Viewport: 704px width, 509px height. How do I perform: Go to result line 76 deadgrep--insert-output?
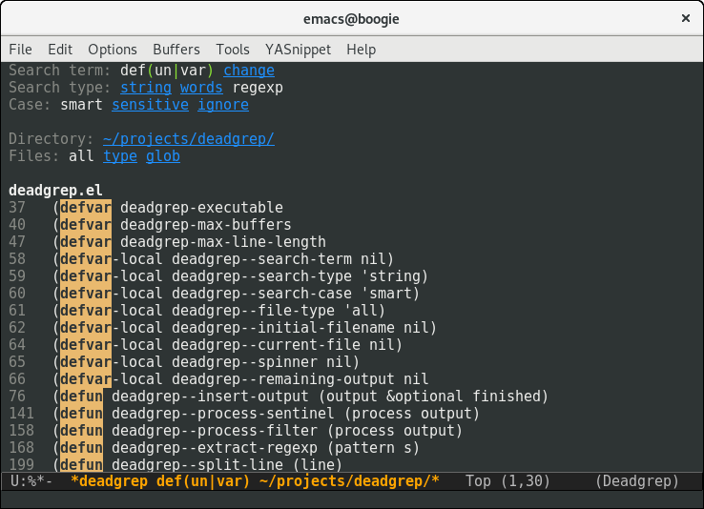pyautogui.click(x=279, y=396)
